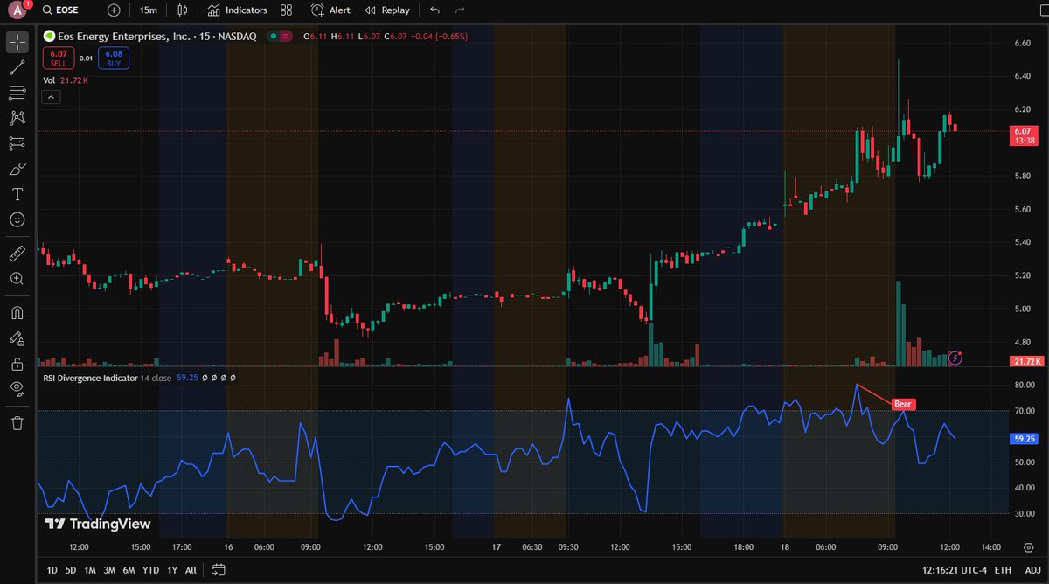This screenshot has height=584, width=1049.
Task: Redo the chart action
Action: (x=460, y=10)
